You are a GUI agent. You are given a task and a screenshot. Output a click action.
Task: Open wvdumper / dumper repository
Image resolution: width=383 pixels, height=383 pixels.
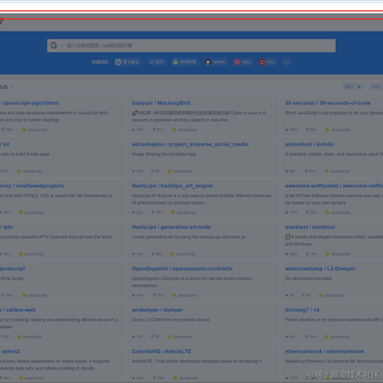(x=157, y=310)
